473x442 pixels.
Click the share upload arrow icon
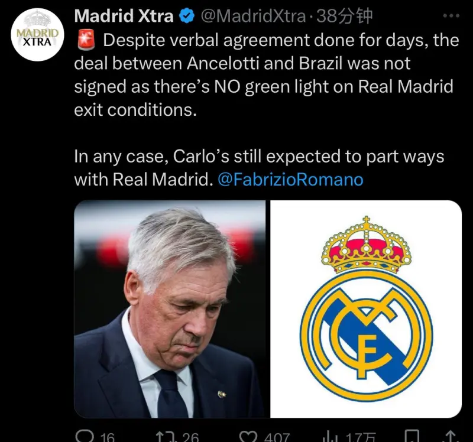tap(451, 436)
